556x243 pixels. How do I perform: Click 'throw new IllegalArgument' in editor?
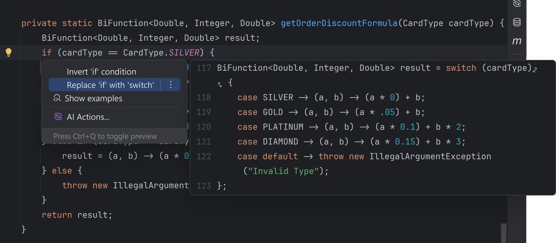click(x=126, y=185)
